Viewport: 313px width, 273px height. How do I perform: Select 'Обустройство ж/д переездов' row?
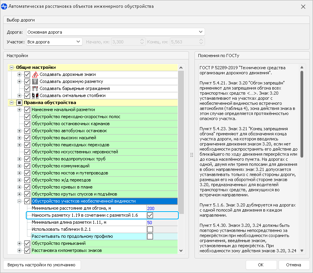(104, 180)
